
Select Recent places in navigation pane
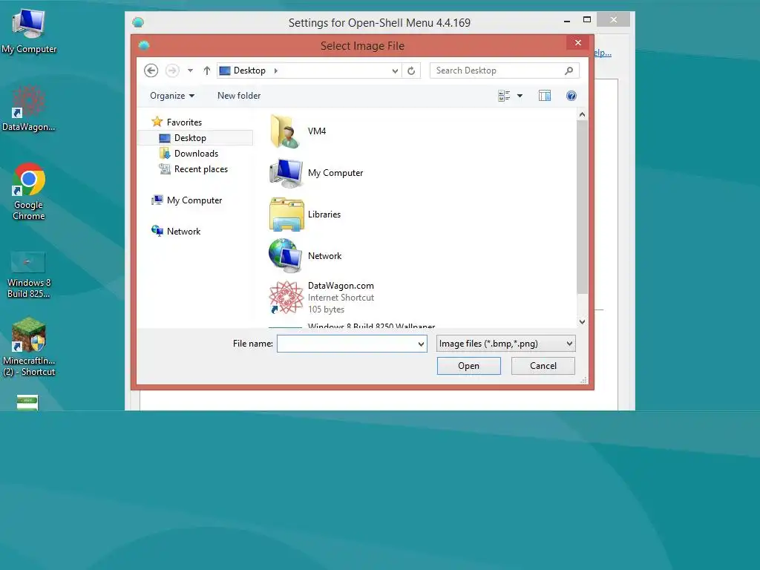tap(194, 169)
